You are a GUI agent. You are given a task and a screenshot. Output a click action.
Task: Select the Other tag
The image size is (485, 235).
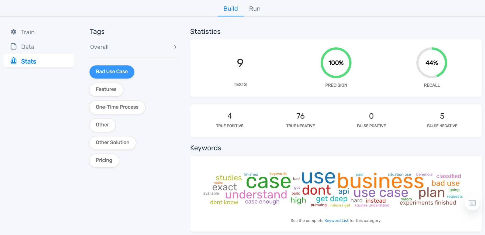coord(102,125)
